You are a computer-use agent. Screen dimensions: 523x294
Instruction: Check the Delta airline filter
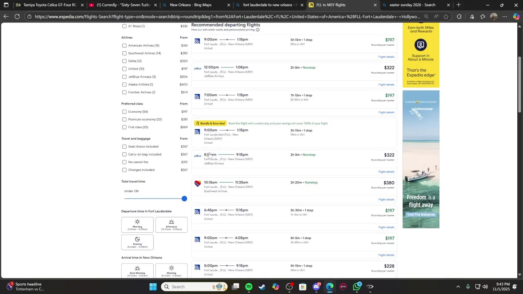pyautogui.click(x=124, y=61)
